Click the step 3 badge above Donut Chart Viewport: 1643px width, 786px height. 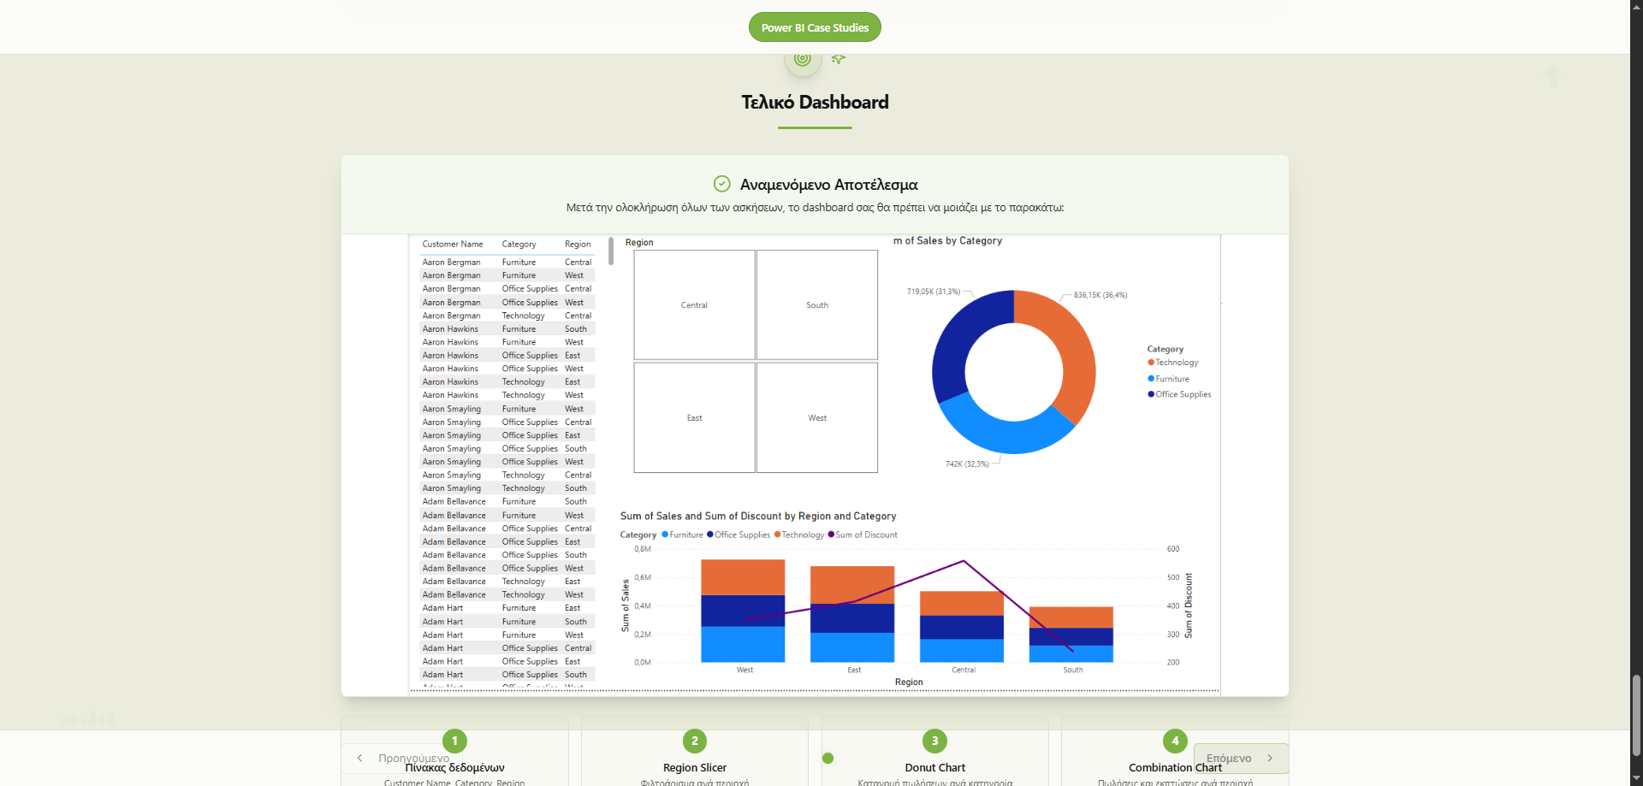click(934, 741)
